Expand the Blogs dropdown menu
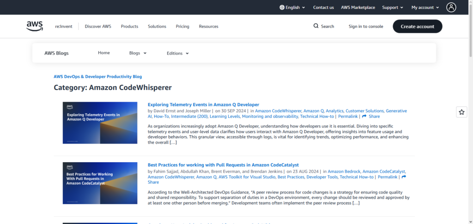 138,53
